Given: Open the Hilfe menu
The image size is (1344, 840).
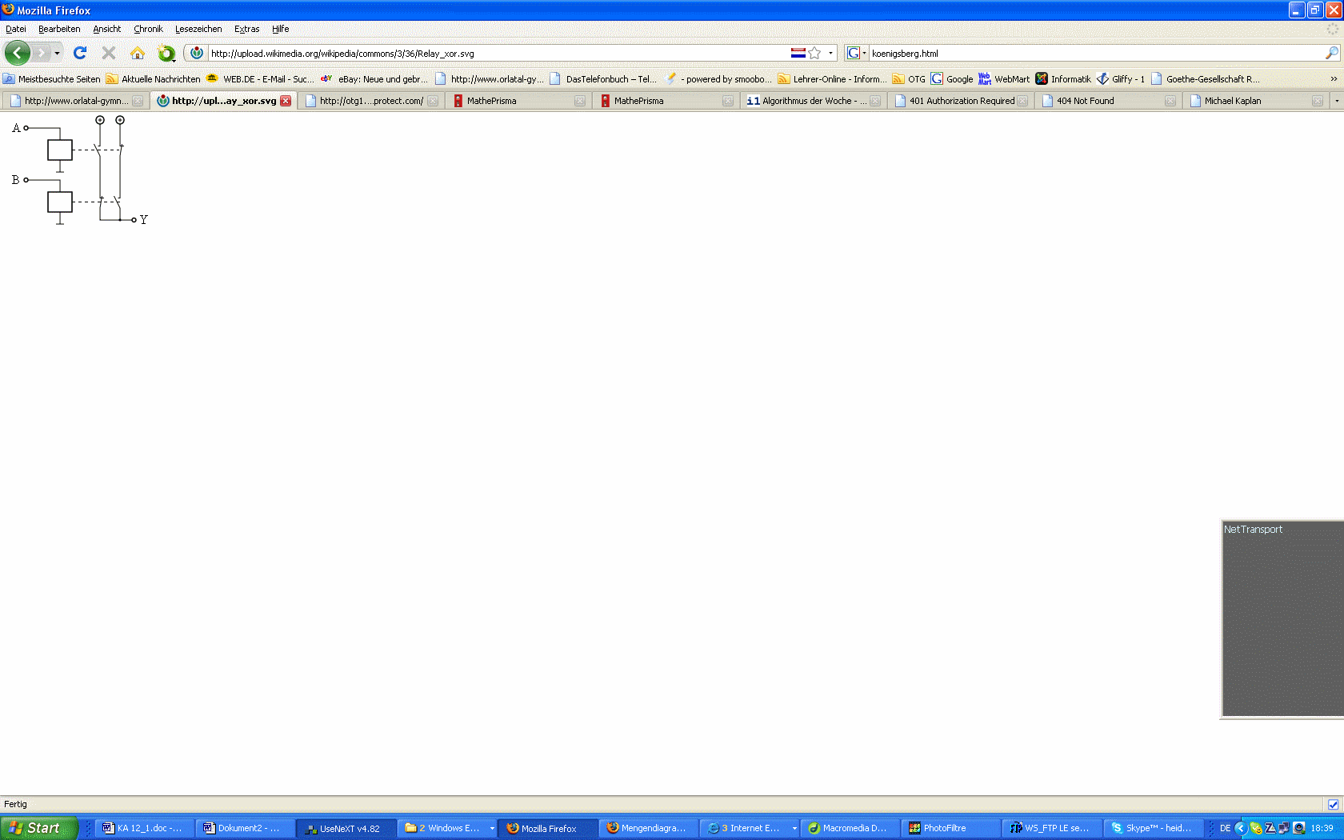Looking at the screenshot, I should [280, 29].
